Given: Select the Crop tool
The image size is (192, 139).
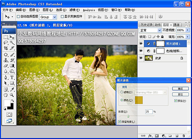Looking at the screenshot, I should coord(6,48).
